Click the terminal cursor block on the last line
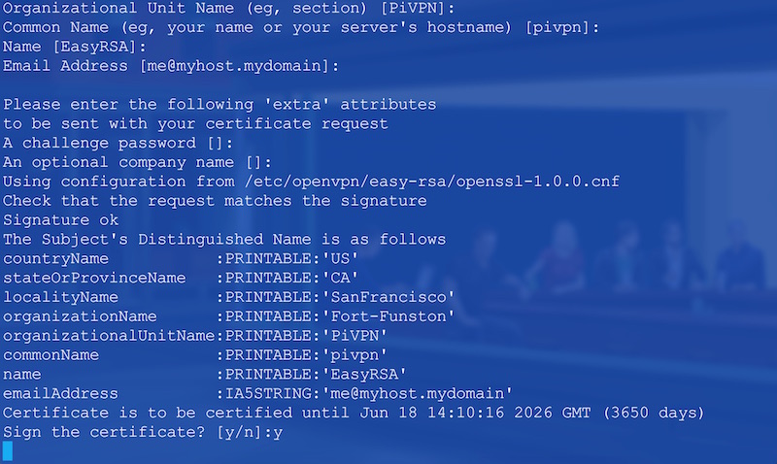The width and height of the screenshot is (777, 464). tap(8, 451)
